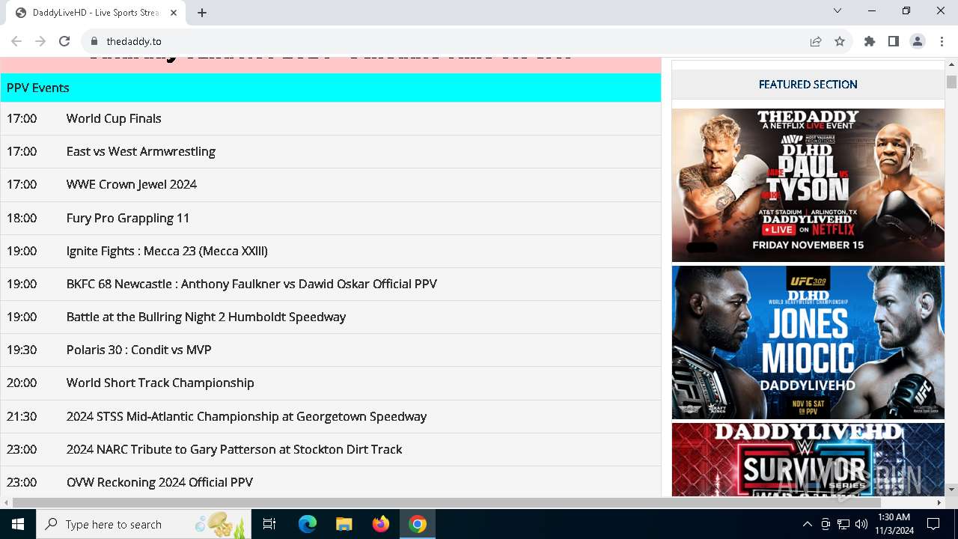This screenshot has height=539, width=958.
Task: Bookmark this page with the star icon
Action: tap(840, 41)
